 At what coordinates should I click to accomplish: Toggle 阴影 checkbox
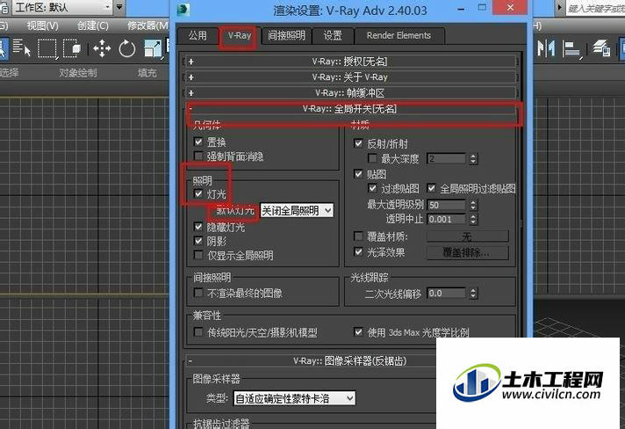(x=198, y=241)
